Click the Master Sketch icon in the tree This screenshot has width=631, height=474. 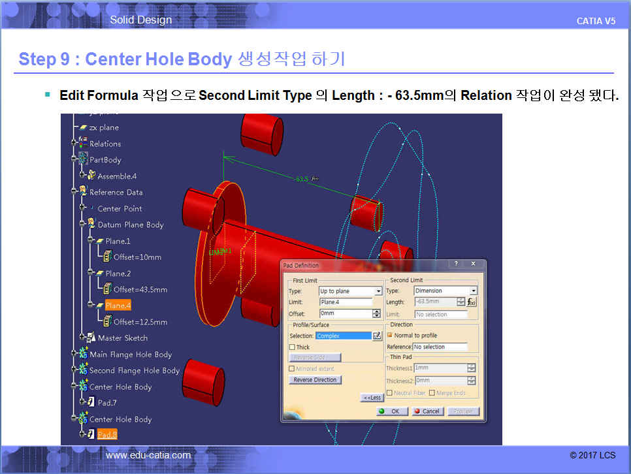tap(91, 338)
